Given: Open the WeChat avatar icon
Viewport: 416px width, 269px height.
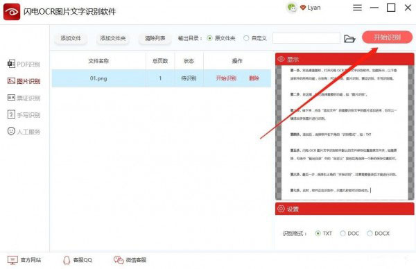Looking at the screenshot, I should [292, 8].
